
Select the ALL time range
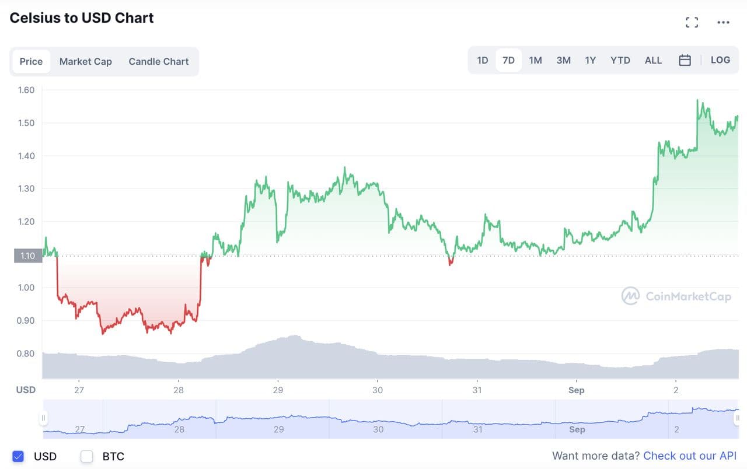[x=653, y=60]
